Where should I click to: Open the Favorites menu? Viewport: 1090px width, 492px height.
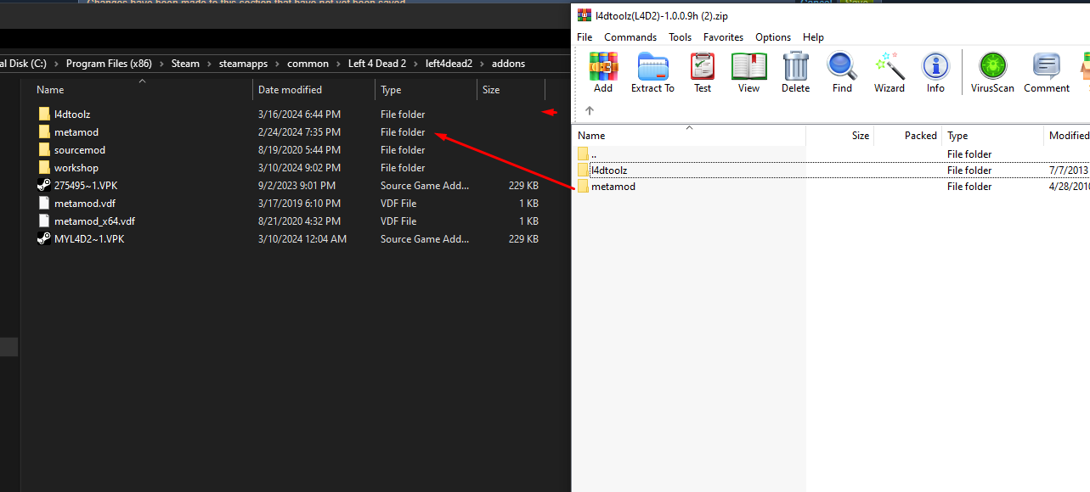point(723,37)
